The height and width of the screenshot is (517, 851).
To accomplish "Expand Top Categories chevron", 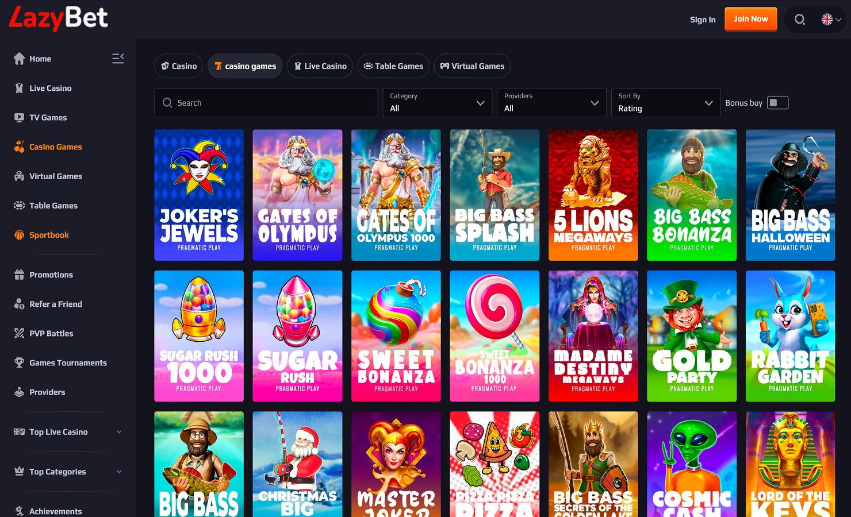I will 119,472.
